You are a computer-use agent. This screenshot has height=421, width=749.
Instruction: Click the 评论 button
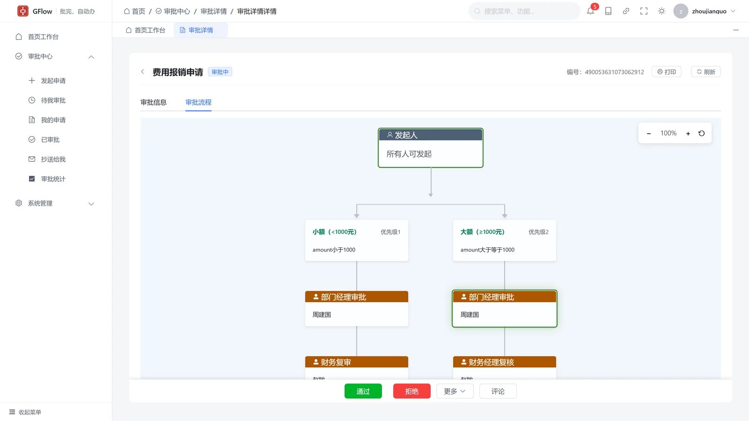(498, 391)
